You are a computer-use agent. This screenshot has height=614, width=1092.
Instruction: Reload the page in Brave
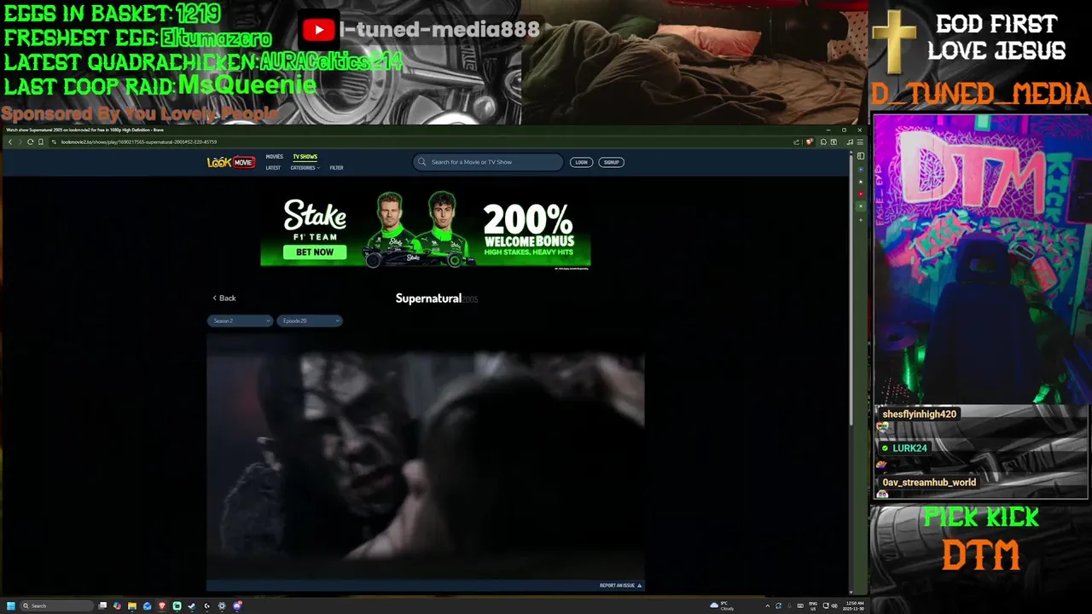(31, 142)
